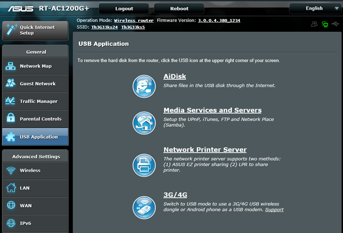Click the Th3G33ks5 SSID link

(133, 27)
